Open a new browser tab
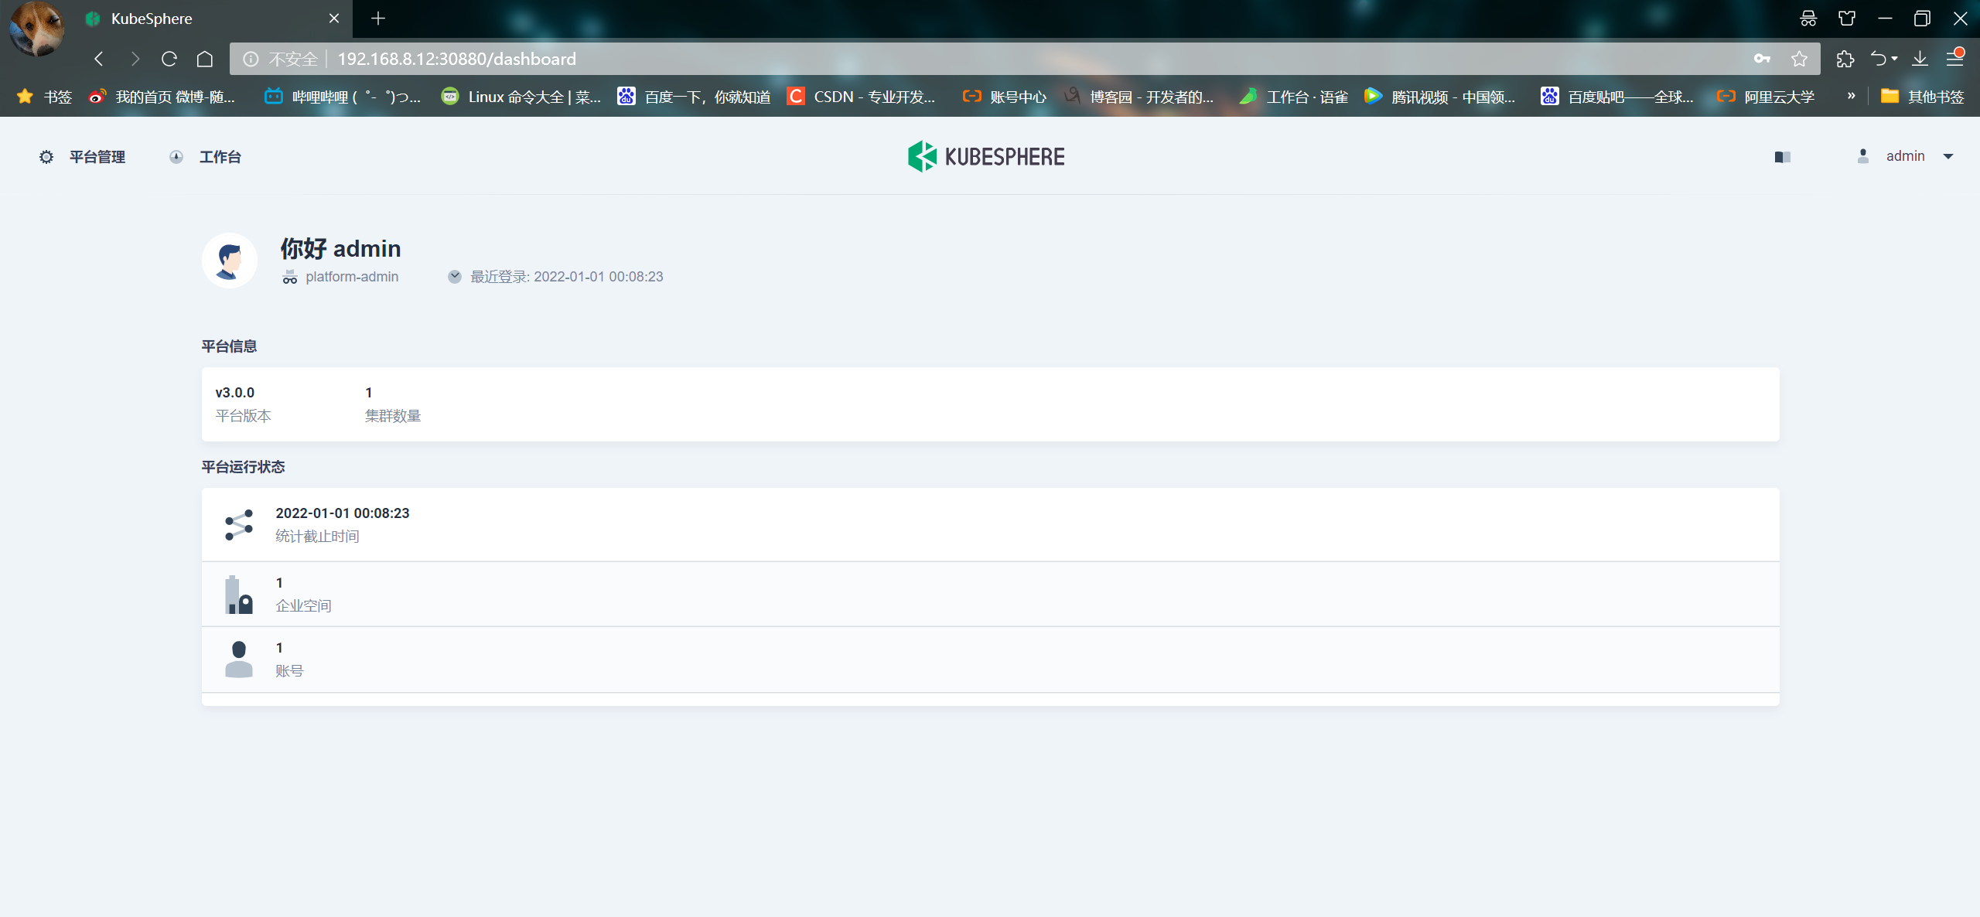1980x917 pixels. [x=378, y=19]
